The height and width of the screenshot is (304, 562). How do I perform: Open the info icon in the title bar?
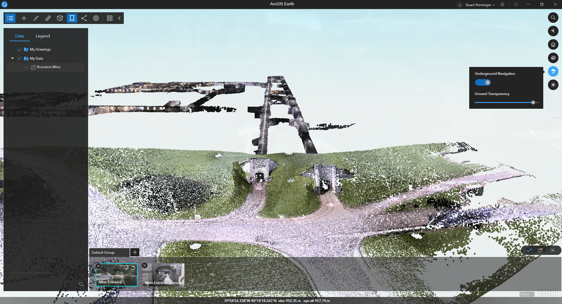pyautogui.click(x=502, y=4)
